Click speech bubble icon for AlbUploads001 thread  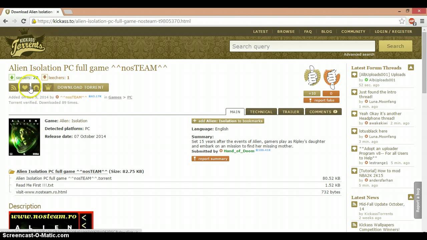click(354, 75)
